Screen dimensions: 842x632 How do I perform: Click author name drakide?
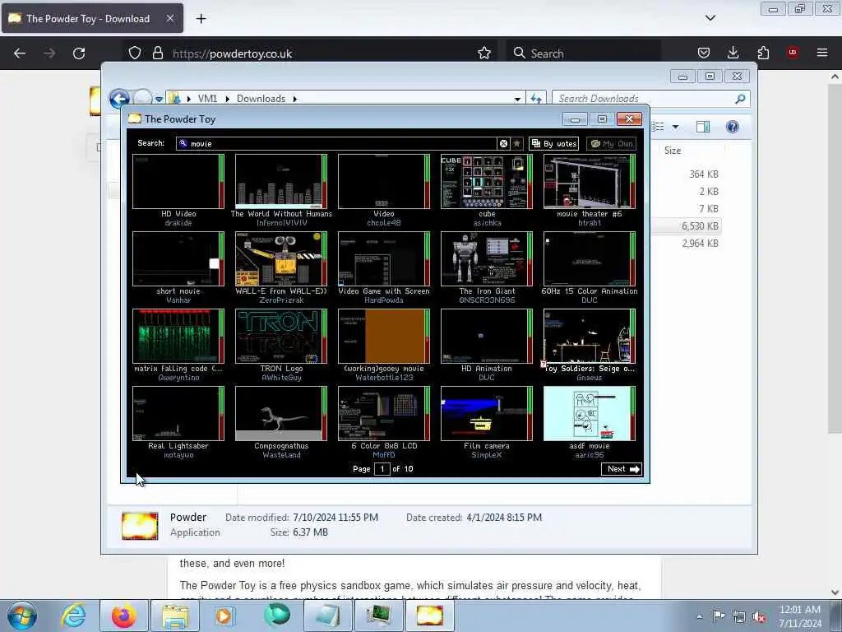click(x=178, y=222)
